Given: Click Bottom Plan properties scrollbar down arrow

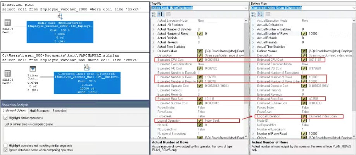Looking at the screenshot, I should 354,136.
